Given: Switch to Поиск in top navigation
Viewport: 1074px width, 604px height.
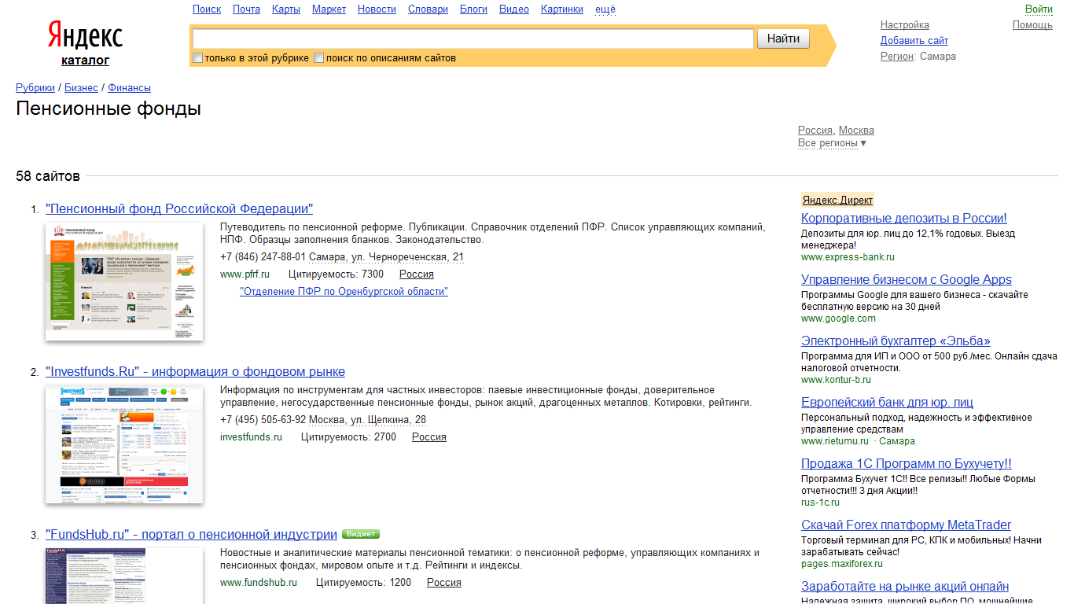Looking at the screenshot, I should (207, 9).
